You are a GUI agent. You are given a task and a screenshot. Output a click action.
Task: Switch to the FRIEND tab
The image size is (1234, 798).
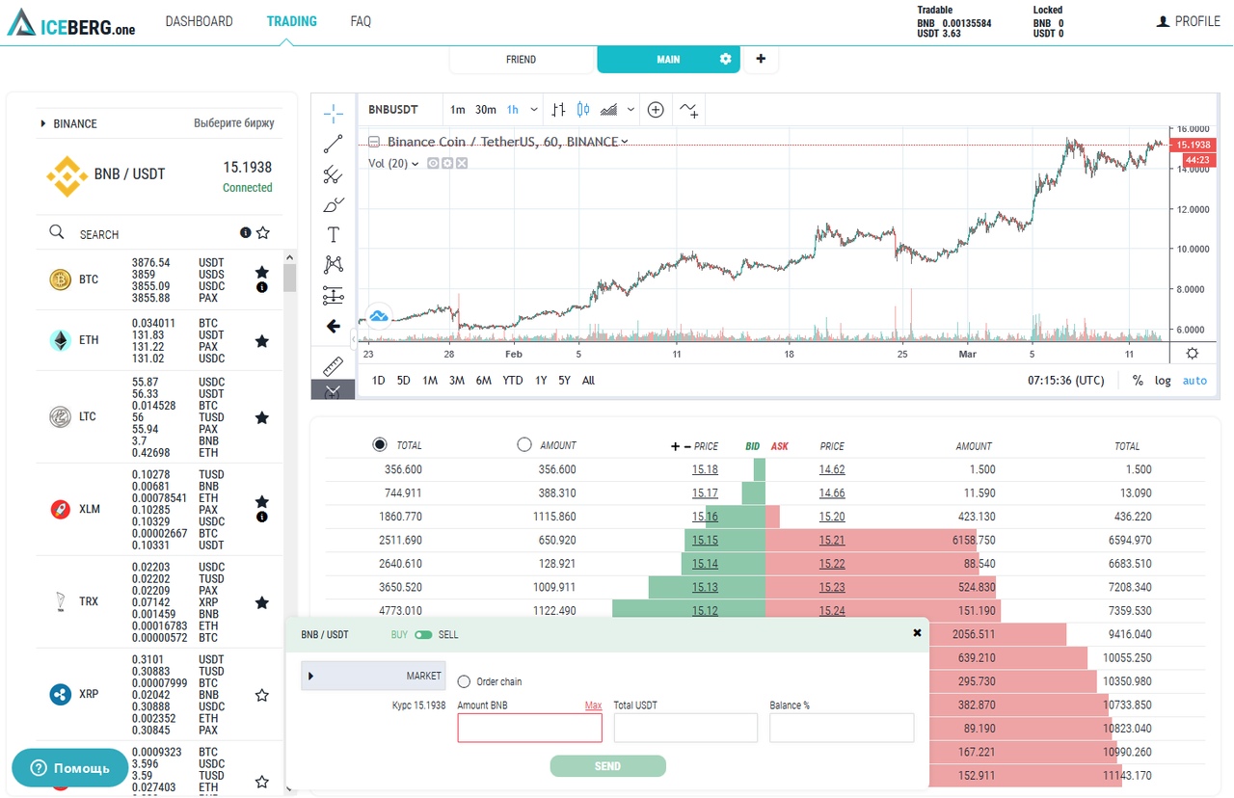pyautogui.click(x=521, y=59)
